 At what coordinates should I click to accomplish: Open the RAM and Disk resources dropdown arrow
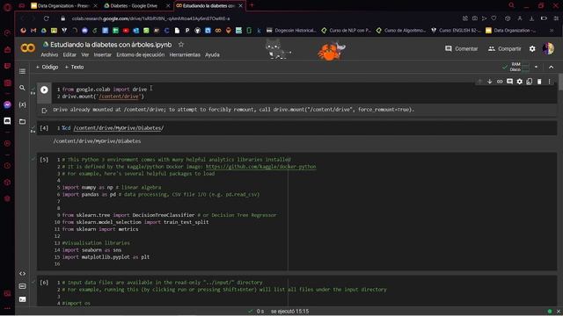point(536,67)
